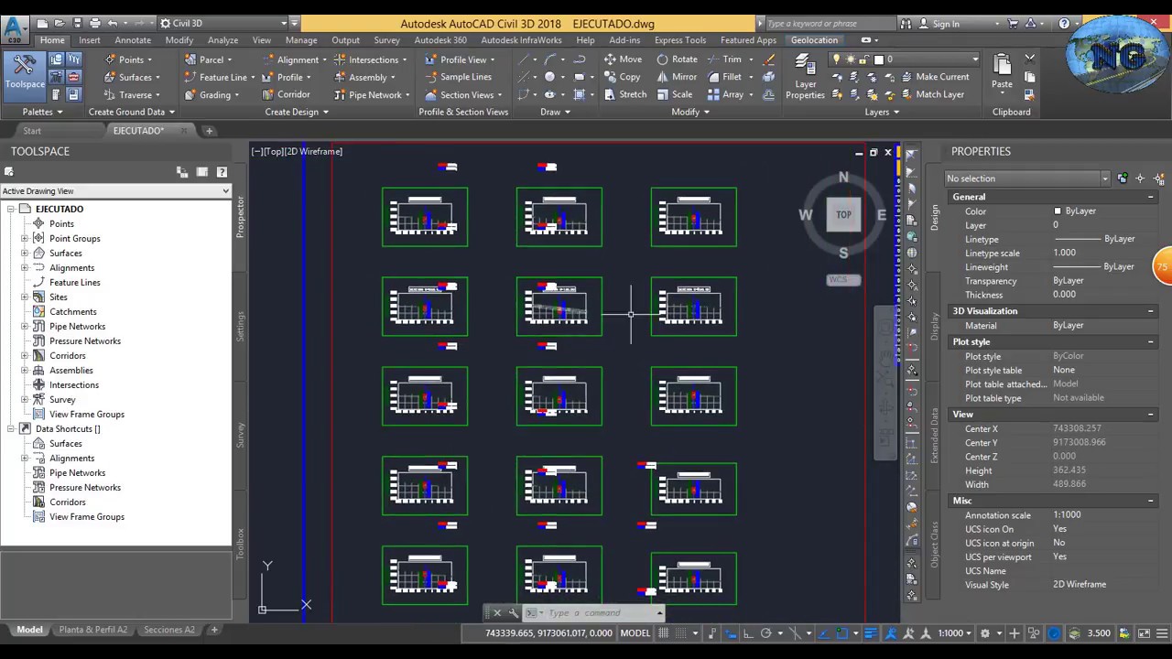The image size is (1172, 659).
Task: Open the Annotate ribbon tab
Action: click(133, 40)
